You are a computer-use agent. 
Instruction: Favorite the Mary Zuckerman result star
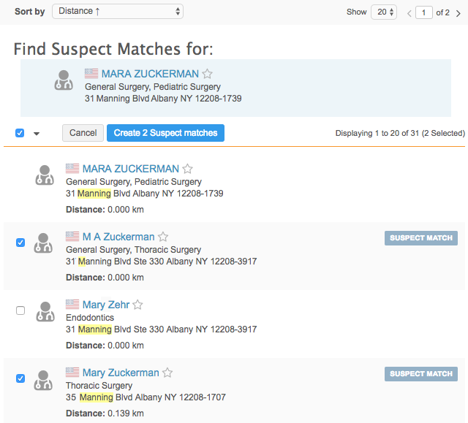click(x=167, y=373)
